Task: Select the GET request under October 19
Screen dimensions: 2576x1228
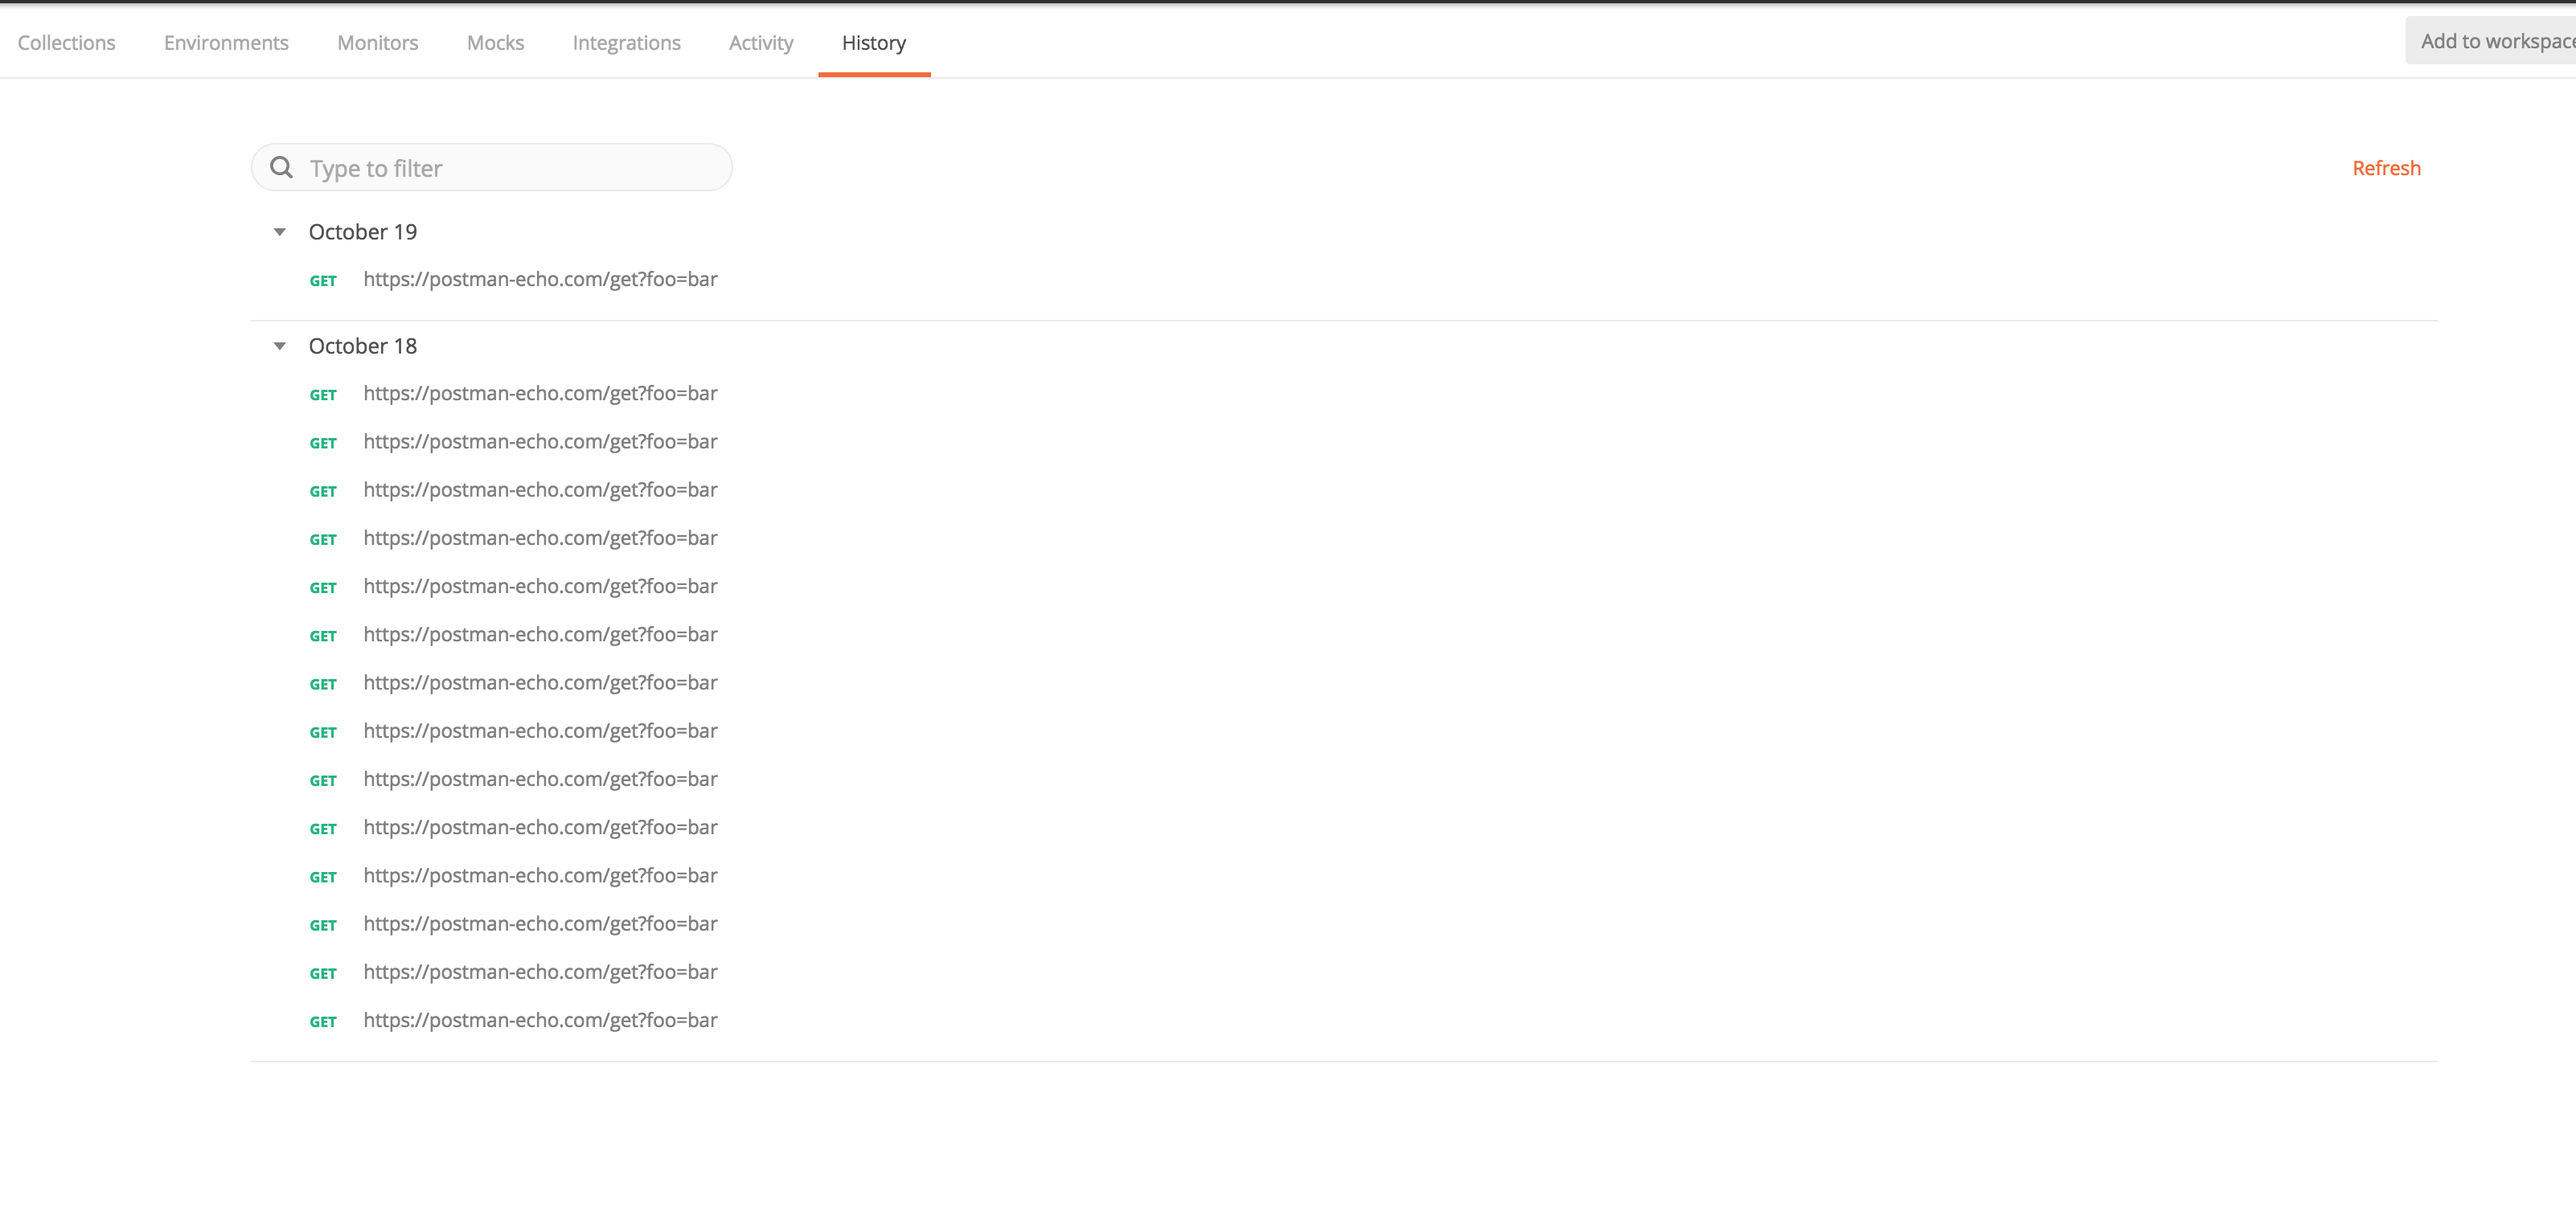Action: [x=540, y=280]
